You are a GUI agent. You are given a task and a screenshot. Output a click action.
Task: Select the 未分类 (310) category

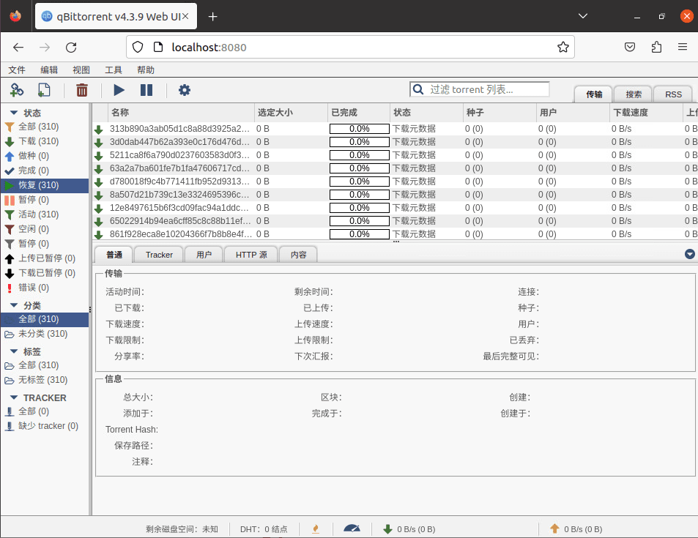click(x=45, y=335)
